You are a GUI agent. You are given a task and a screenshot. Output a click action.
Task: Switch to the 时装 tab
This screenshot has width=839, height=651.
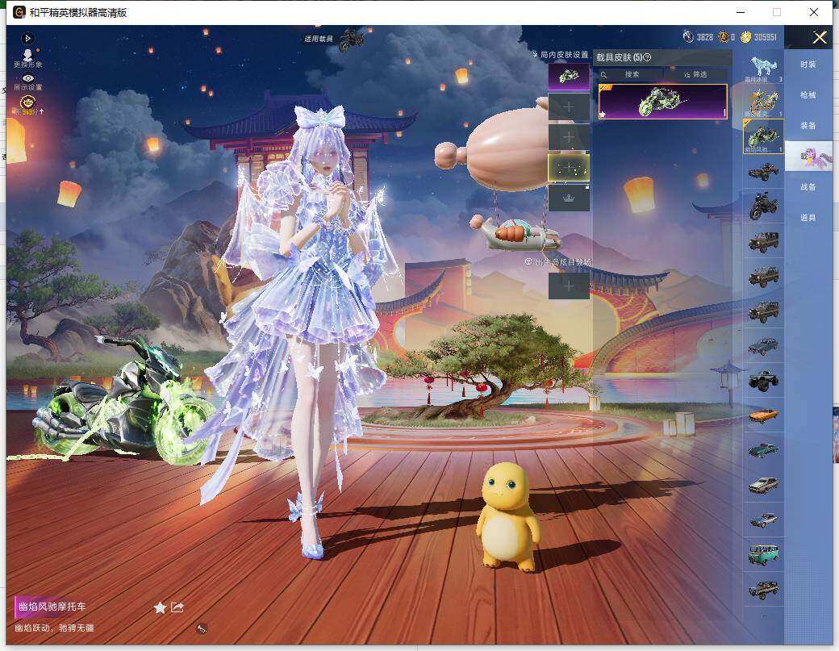click(x=808, y=65)
